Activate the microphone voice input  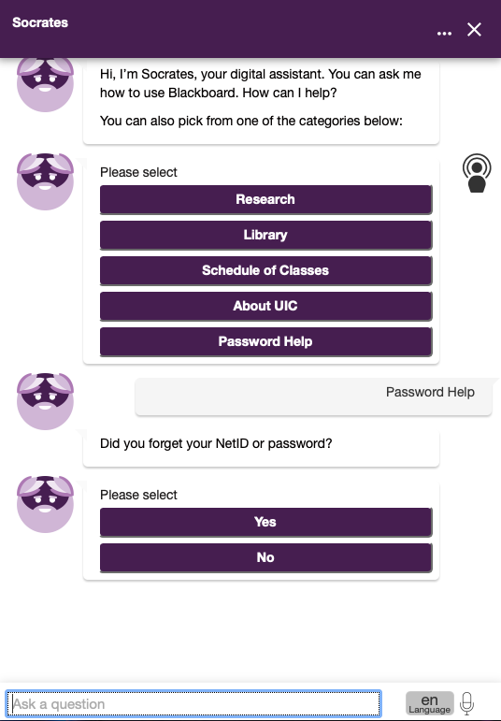pos(466,703)
